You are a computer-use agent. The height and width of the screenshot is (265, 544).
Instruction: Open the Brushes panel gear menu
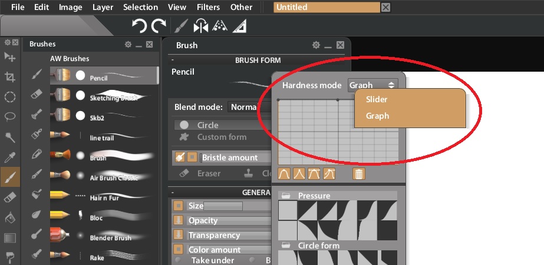[128, 44]
